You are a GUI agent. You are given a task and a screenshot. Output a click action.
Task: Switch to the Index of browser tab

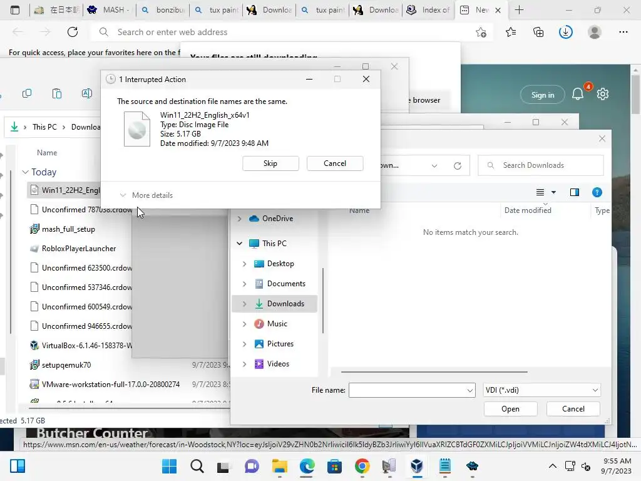[428, 10]
